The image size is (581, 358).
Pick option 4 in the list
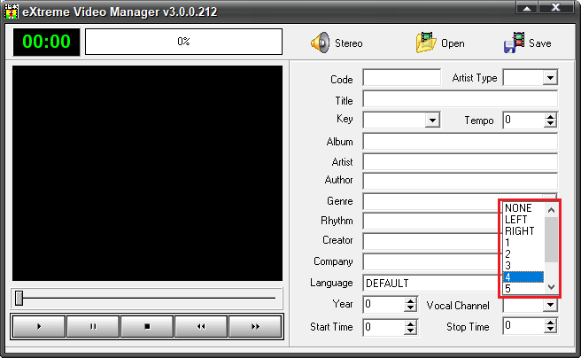[523, 277]
